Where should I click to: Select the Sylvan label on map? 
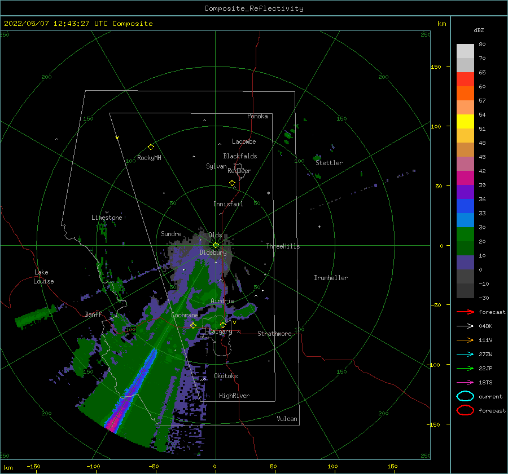point(216,166)
